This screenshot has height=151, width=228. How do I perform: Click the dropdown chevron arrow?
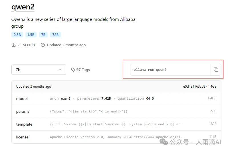click(60, 70)
